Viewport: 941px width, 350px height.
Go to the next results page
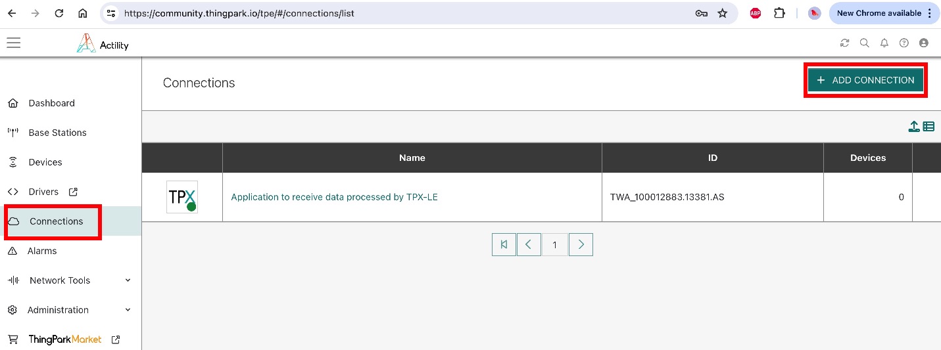[x=581, y=245]
